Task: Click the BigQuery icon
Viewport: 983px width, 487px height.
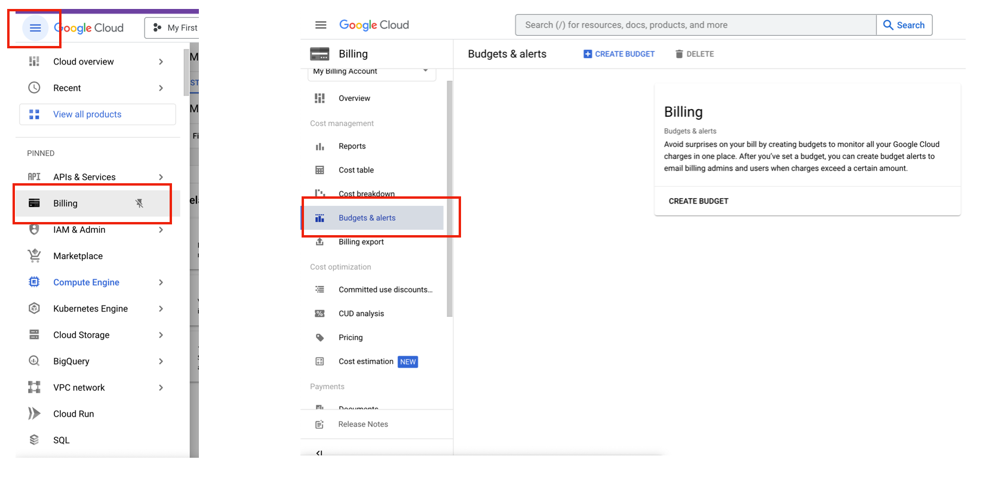Action: [35, 361]
